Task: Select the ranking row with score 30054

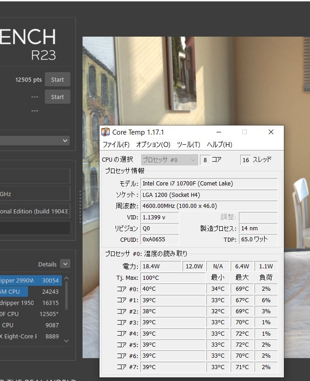Action: point(31,280)
